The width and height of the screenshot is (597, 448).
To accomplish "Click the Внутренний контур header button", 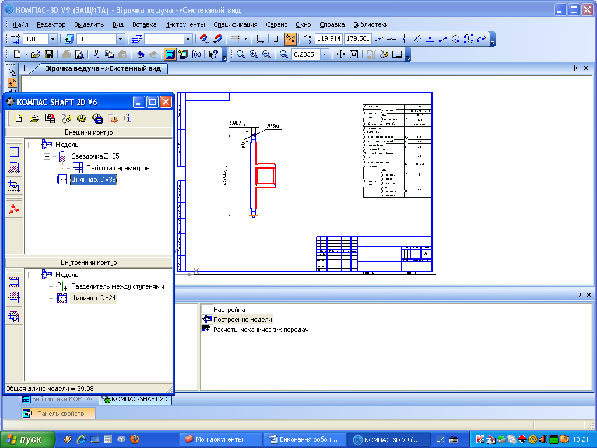I will click(x=89, y=262).
